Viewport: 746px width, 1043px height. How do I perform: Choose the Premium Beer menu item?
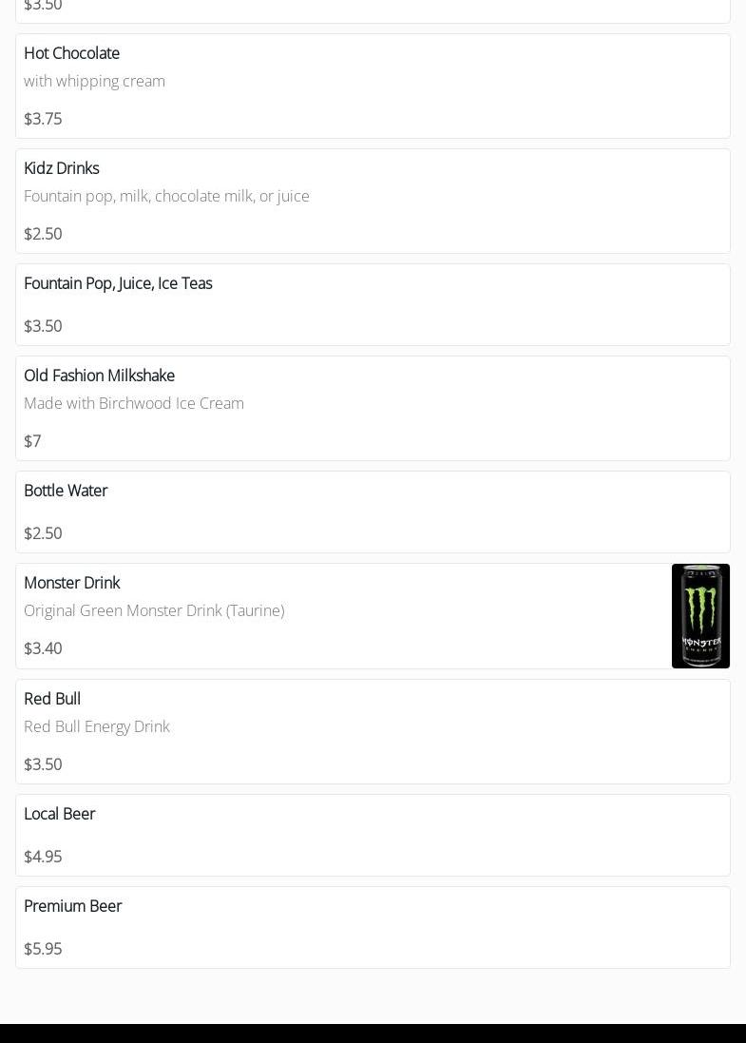[x=73, y=906]
